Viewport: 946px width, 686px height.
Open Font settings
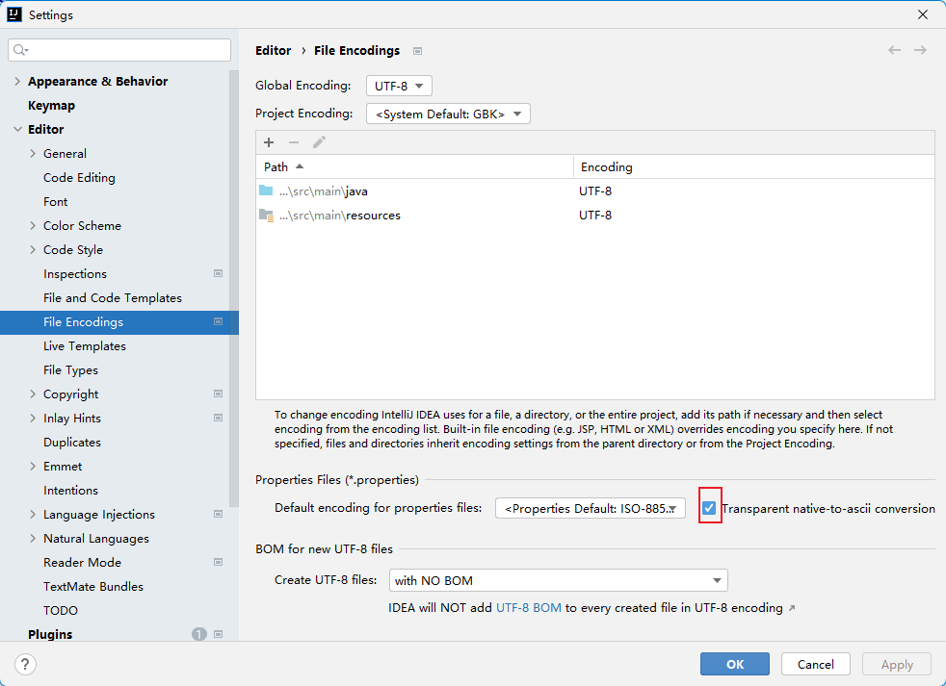click(x=56, y=202)
